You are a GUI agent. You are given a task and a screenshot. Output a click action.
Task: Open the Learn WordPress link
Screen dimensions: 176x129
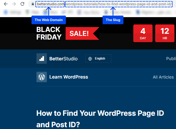pyautogui.click(x=69, y=77)
